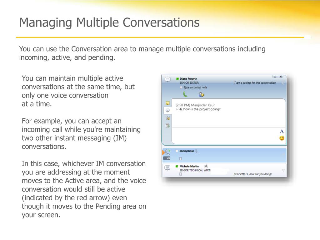Image resolution: width=320 pixels, height=240 pixels.
Task: Select the anonymous voice conversation row
Action: (224, 155)
